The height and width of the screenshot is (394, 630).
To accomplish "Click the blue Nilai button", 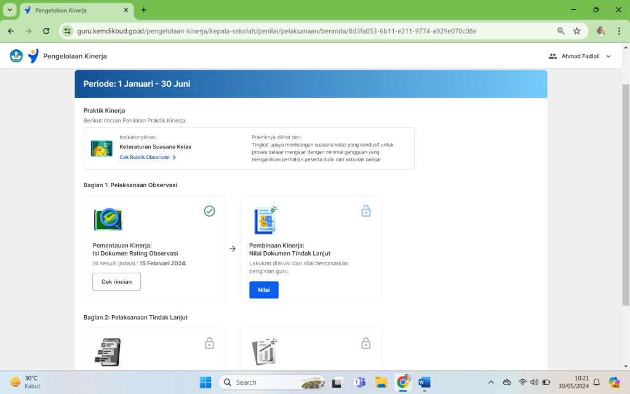I will tap(263, 290).
